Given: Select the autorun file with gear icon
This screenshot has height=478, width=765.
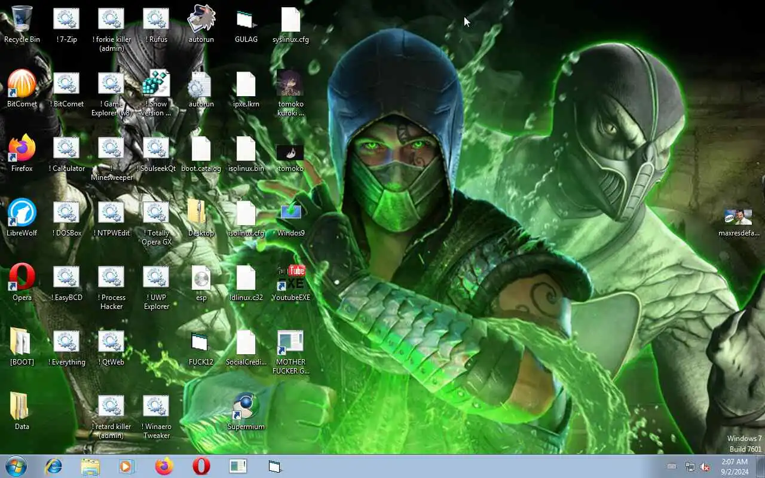Looking at the screenshot, I should [x=201, y=89].
